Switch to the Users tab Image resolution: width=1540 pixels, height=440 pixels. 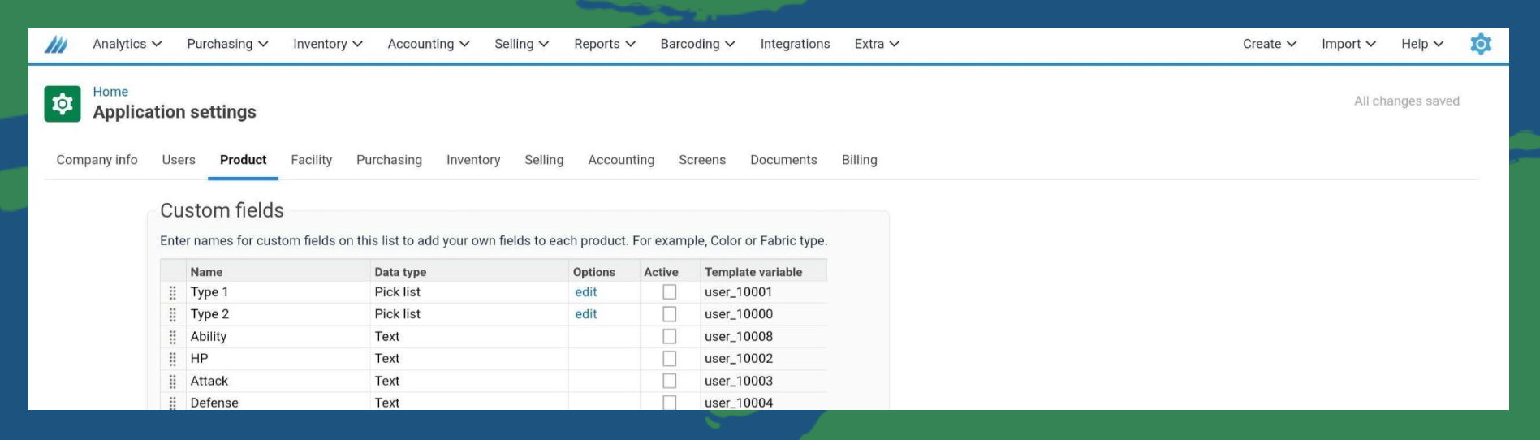point(179,160)
